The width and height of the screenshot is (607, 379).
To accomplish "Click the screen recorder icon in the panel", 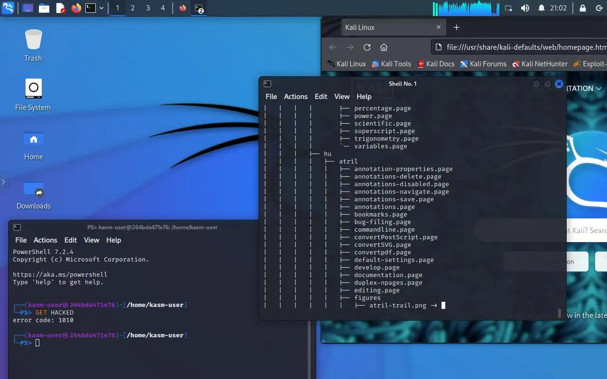I will click(508, 8).
